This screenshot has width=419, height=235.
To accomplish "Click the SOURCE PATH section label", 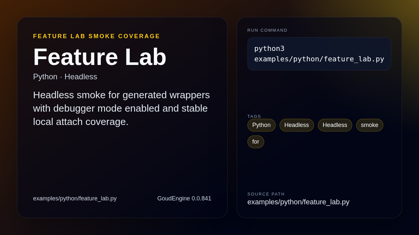I will click(266, 194).
